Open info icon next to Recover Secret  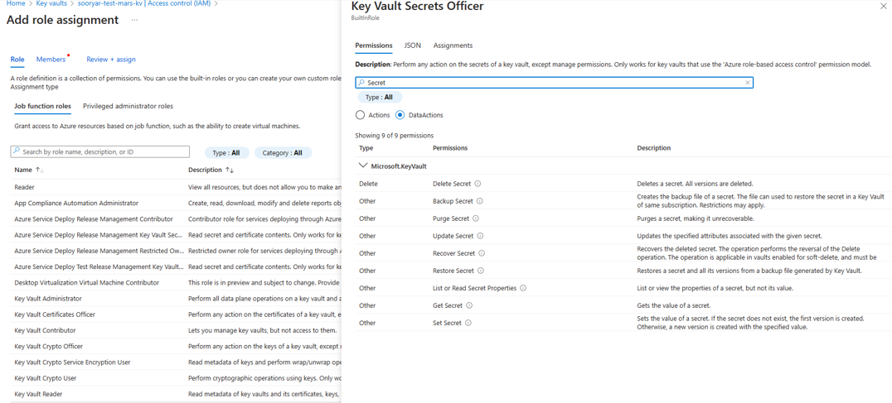pyautogui.click(x=482, y=253)
